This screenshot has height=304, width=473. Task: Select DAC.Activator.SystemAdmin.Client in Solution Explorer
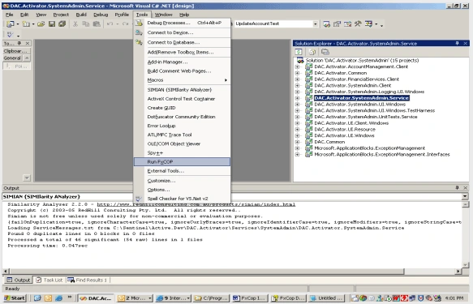pos(353,86)
